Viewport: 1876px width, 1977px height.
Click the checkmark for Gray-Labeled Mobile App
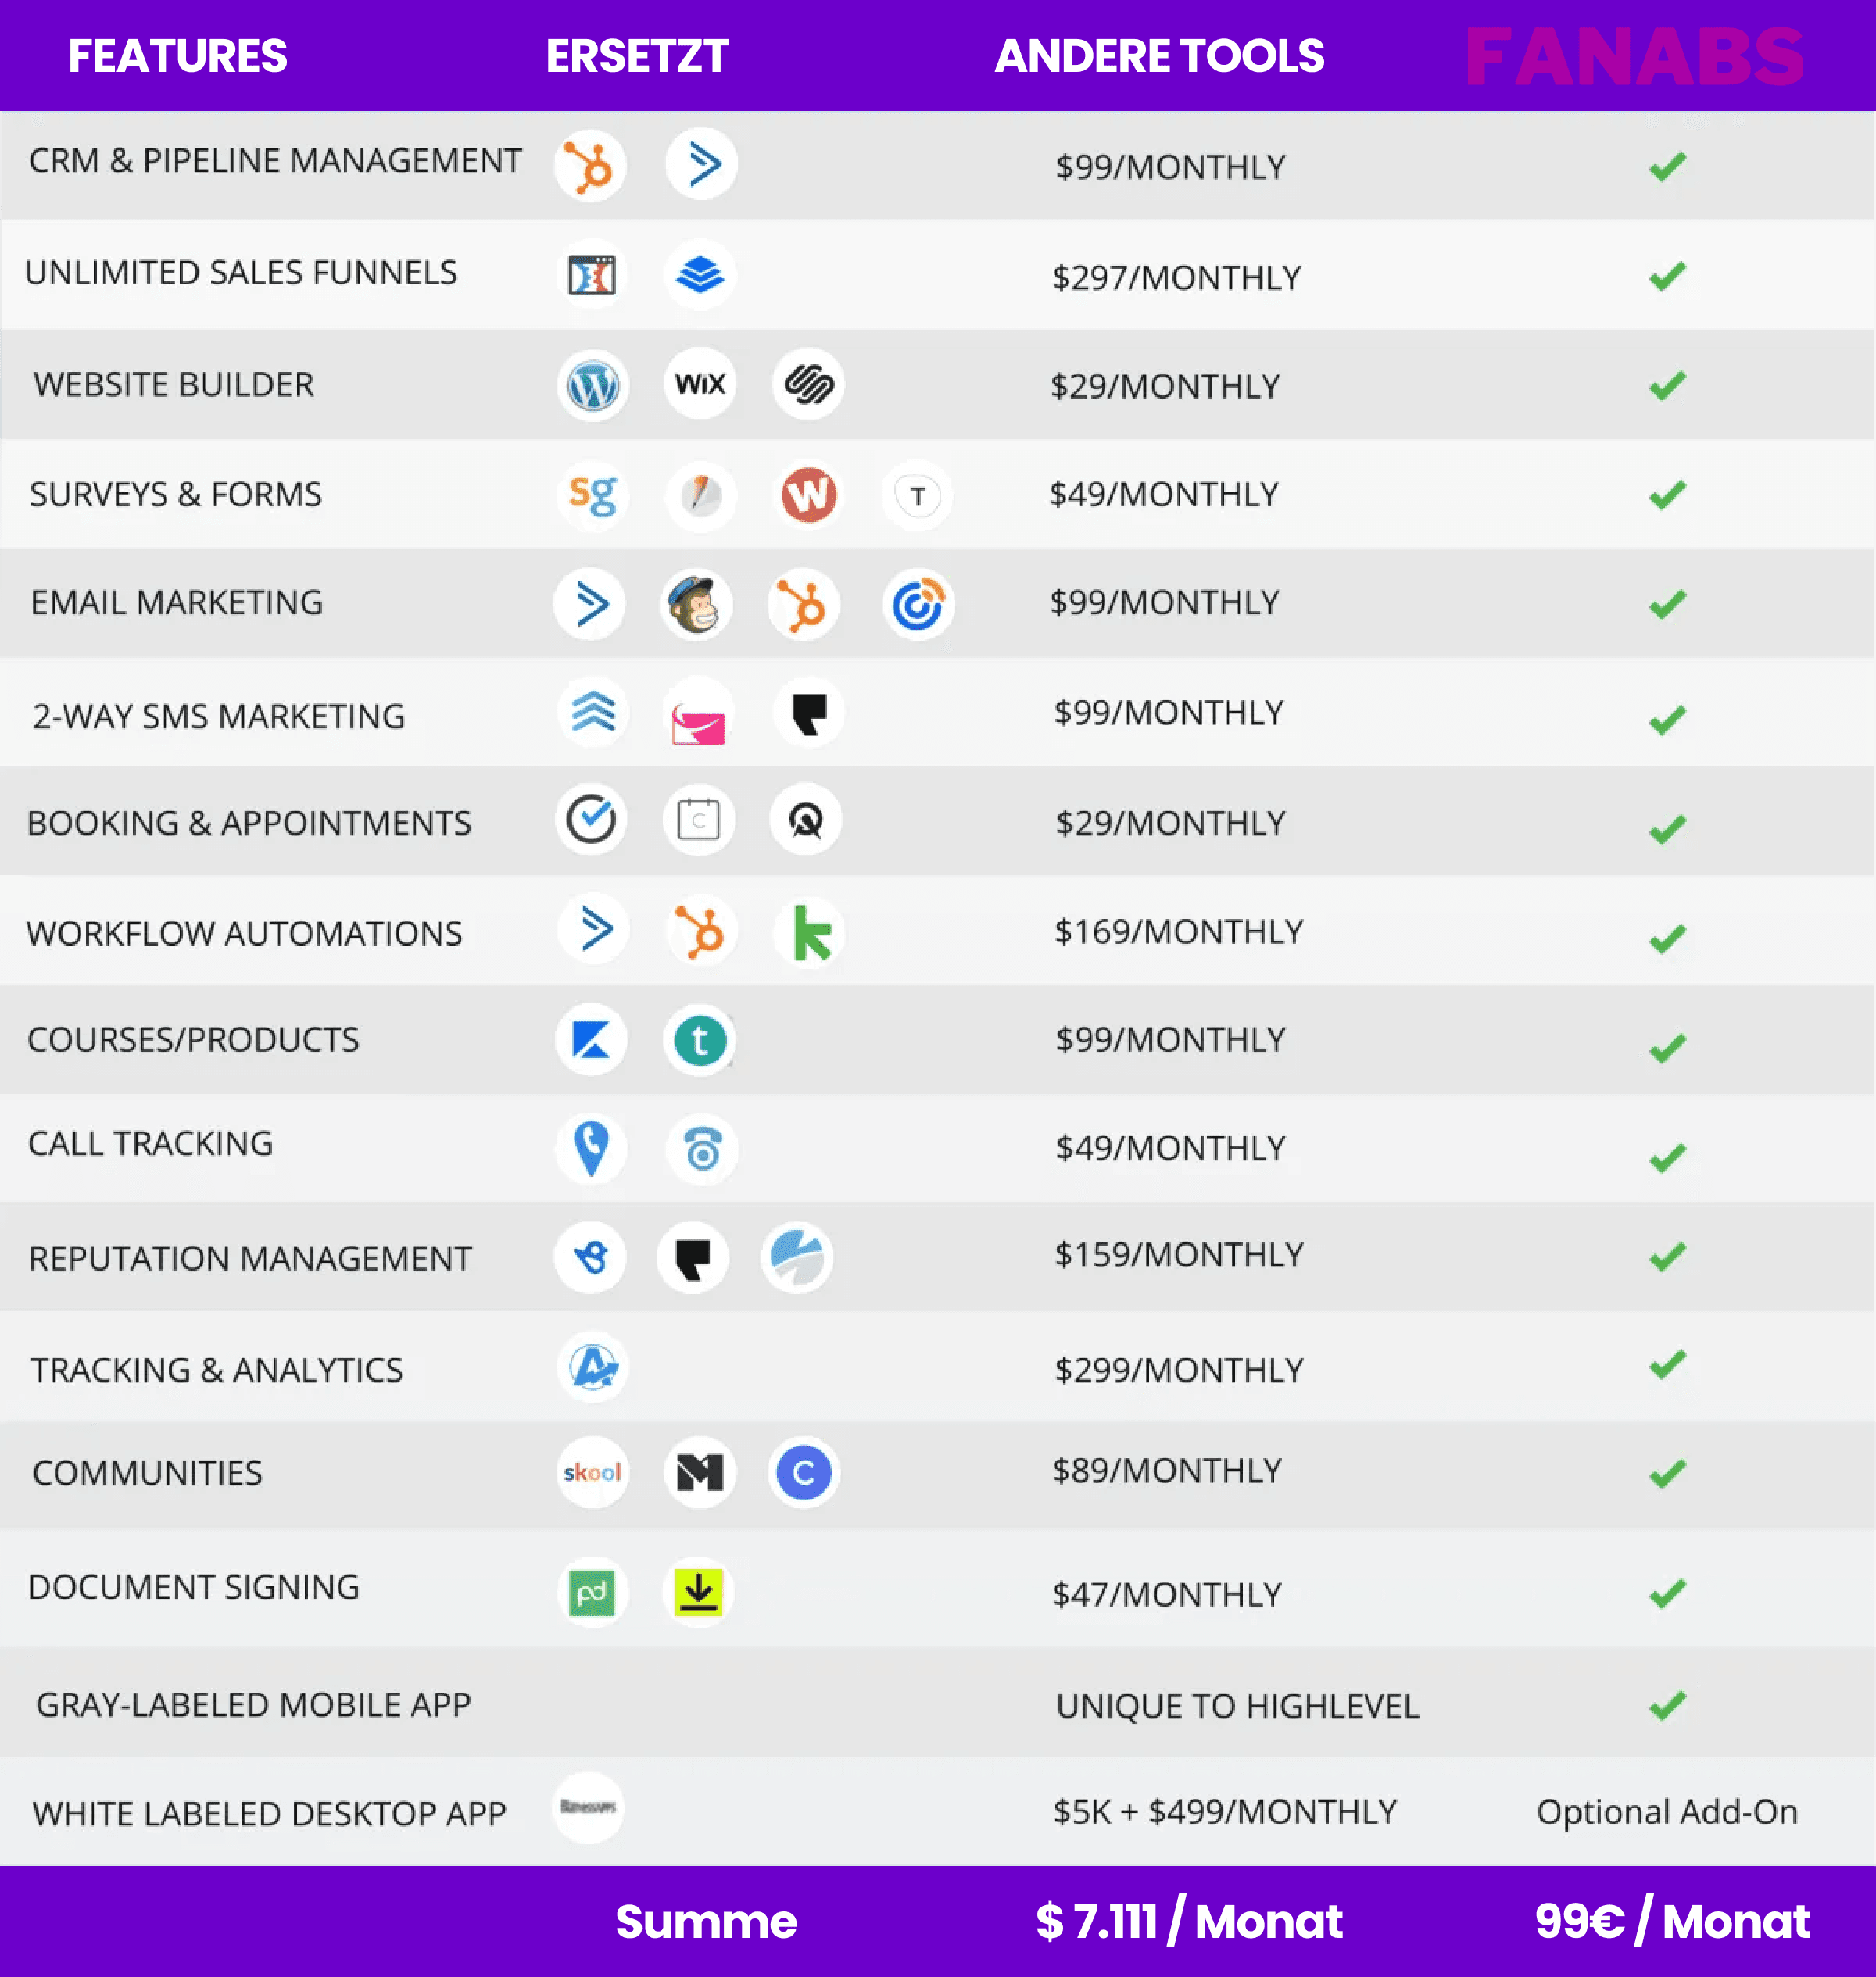(1667, 1704)
